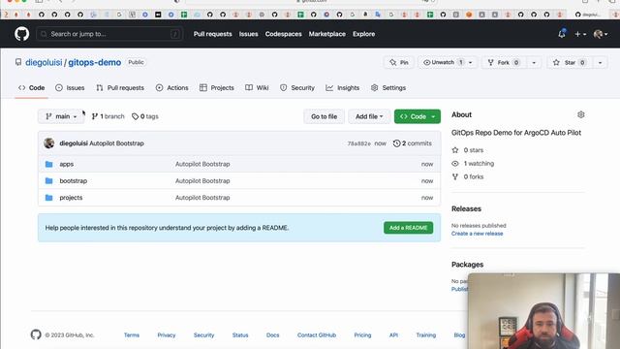The image size is (620, 349).
Task: Expand the Star lists dropdown arrow
Action: click(600, 62)
